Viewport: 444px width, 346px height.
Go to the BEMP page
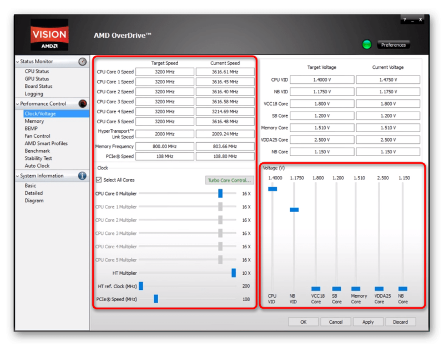pos(31,128)
